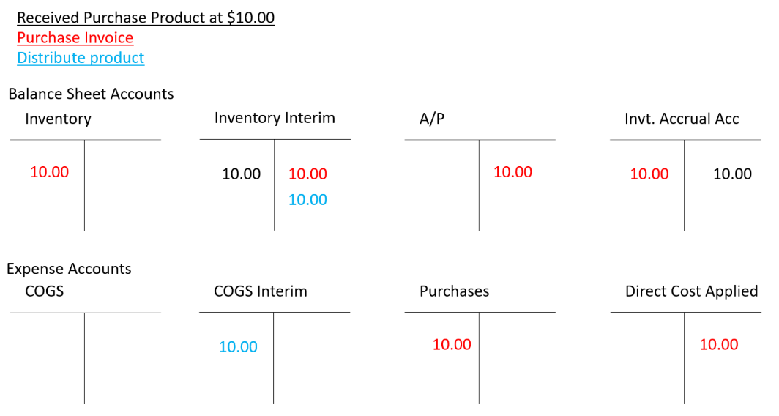
Task: Click the A/P account title
Action: coord(432,119)
